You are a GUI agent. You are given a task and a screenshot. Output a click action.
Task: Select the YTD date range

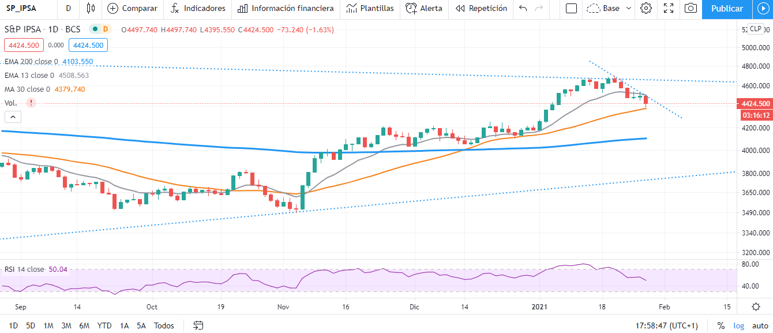point(104,325)
